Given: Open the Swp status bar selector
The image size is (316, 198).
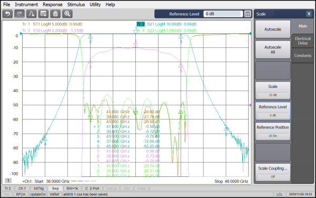Looking at the screenshot, I should (55, 189).
